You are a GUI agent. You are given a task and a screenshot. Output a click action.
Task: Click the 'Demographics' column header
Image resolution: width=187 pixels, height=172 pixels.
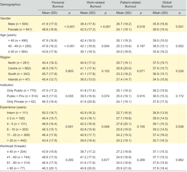10,4
